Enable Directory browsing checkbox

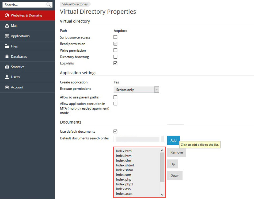[x=115, y=57]
